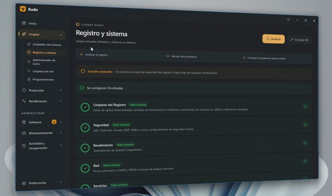The width and height of the screenshot is (332, 196).
Task: Open Limpieza de red
Action: tap(45, 71)
